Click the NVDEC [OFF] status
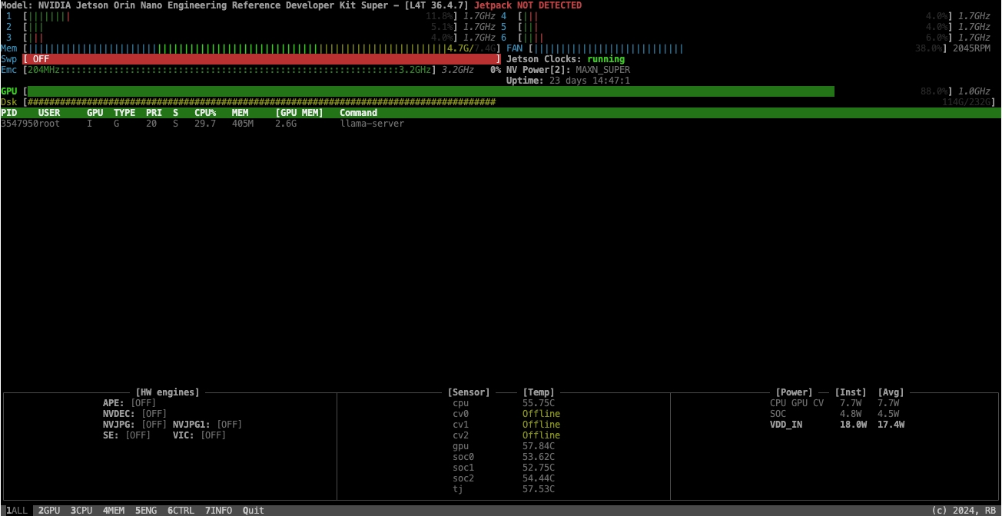 pyautogui.click(x=154, y=414)
